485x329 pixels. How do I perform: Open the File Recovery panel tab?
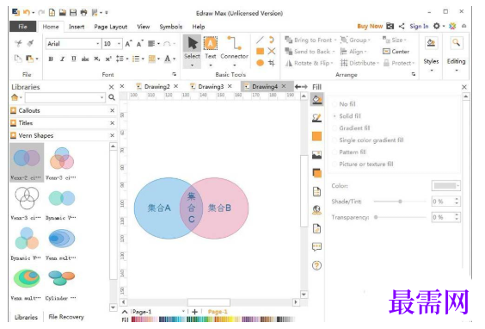(x=66, y=317)
